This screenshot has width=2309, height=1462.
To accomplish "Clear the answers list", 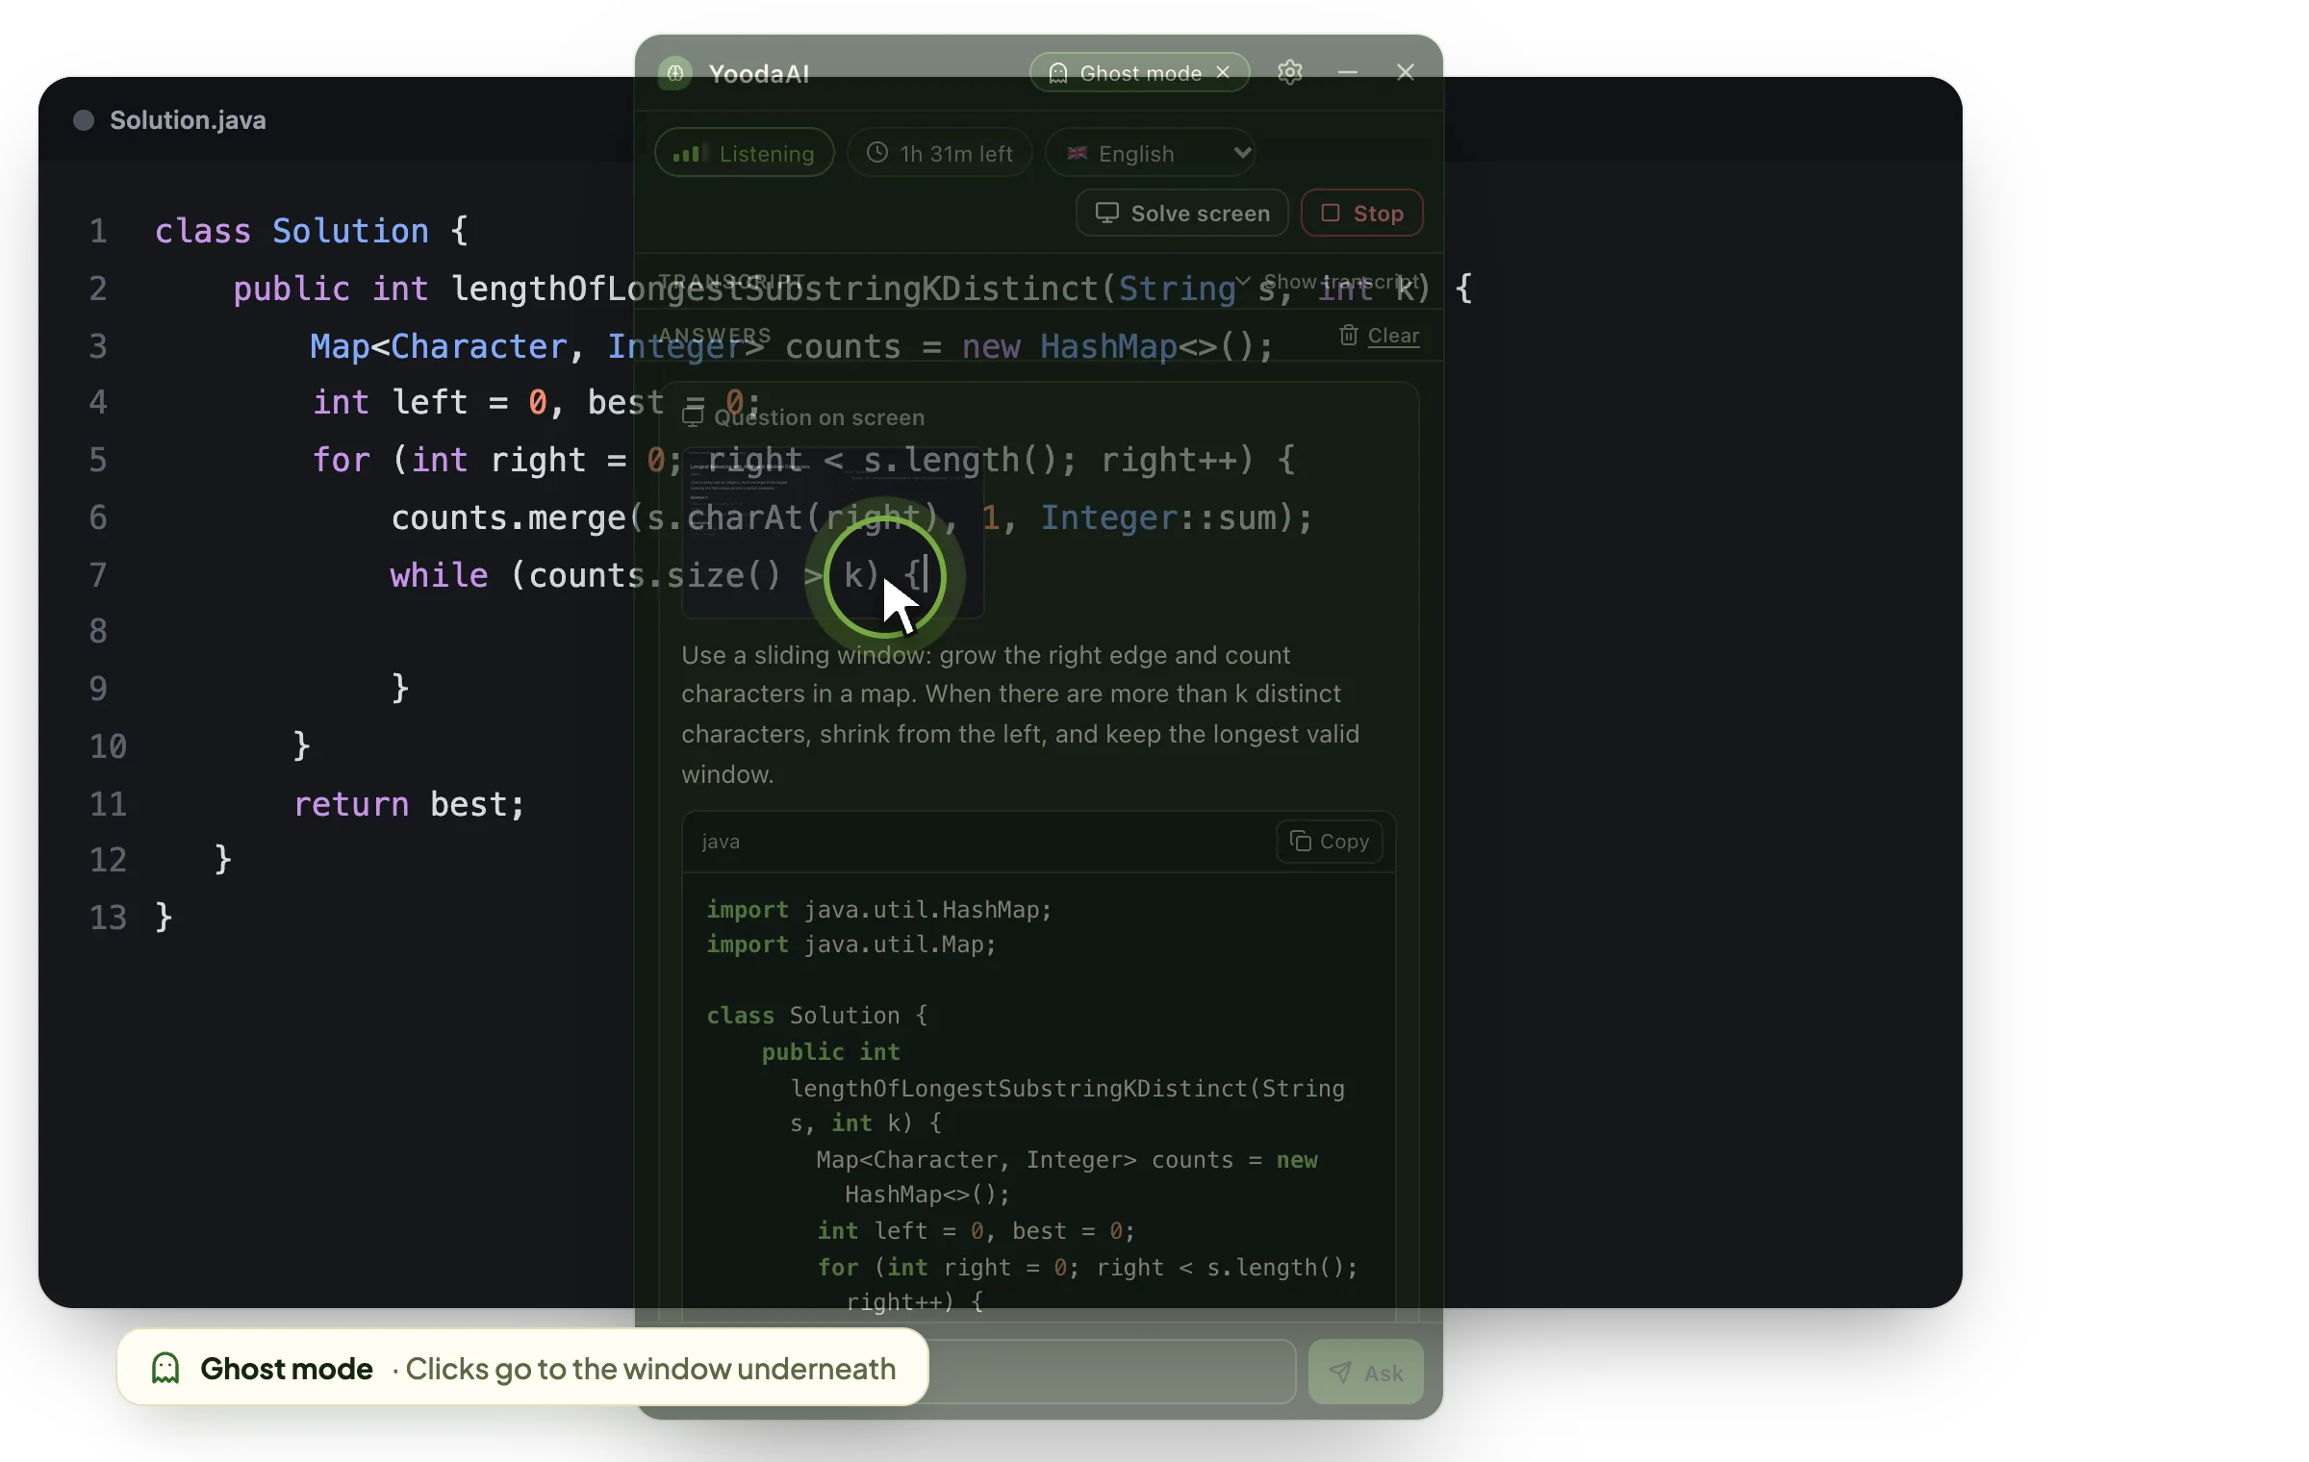I will (1380, 336).
